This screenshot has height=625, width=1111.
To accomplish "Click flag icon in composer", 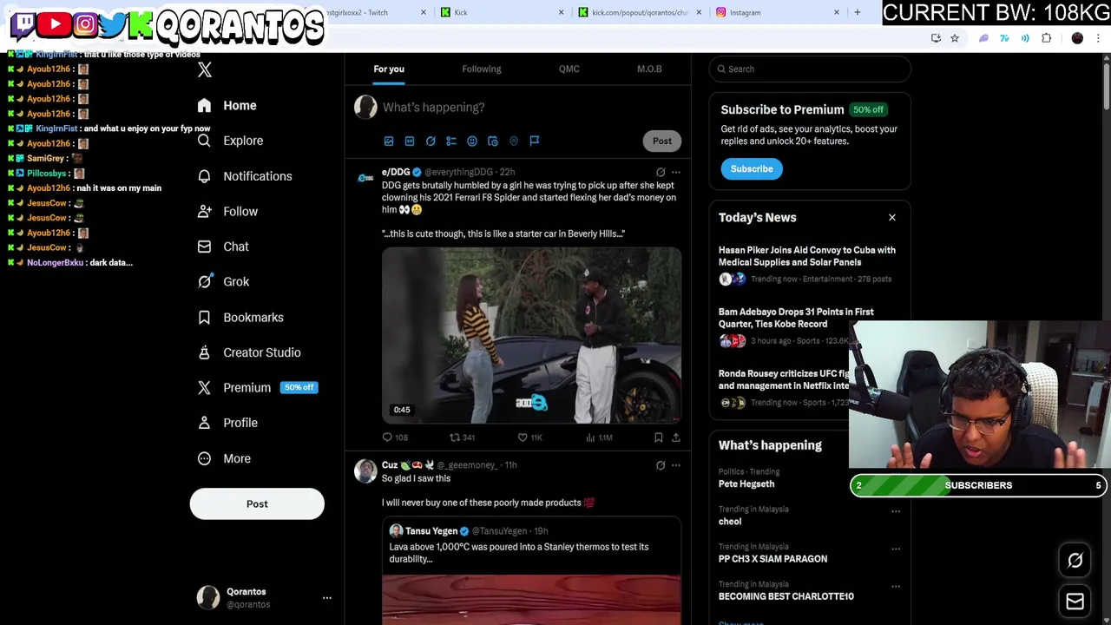I will coord(535,141).
